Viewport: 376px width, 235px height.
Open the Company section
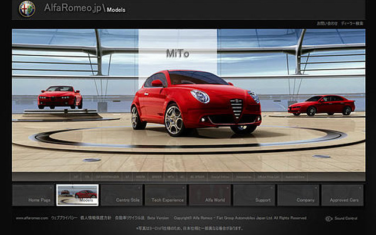(x=298, y=195)
